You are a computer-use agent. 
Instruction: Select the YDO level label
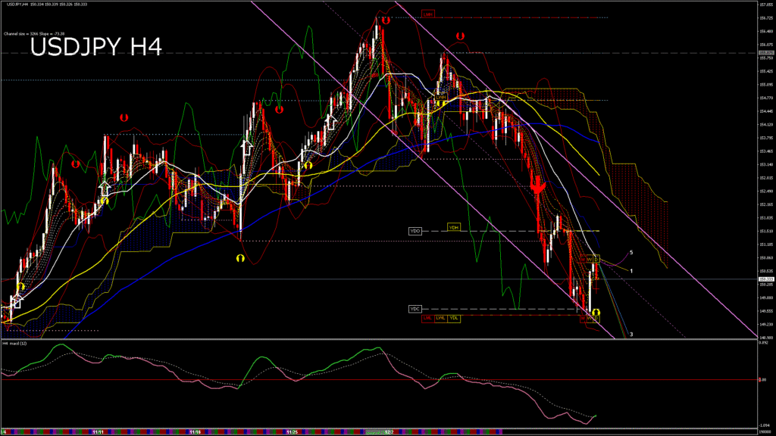tap(415, 230)
